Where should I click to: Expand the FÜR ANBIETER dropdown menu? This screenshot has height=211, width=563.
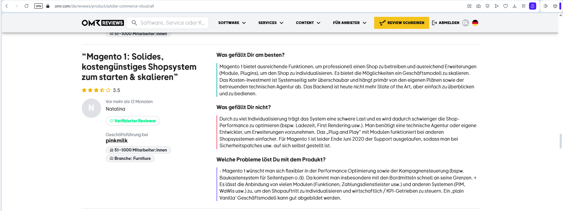point(349,23)
